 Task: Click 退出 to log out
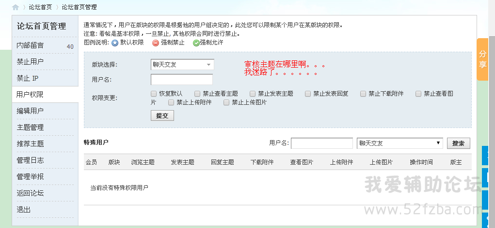[23, 210]
